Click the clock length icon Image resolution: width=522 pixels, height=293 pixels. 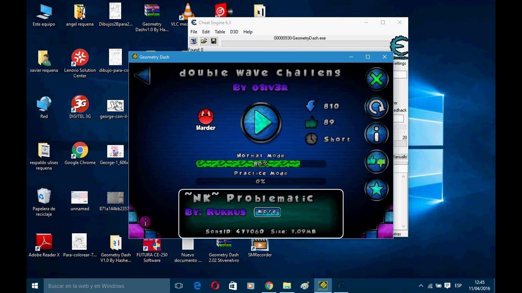pyautogui.click(x=311, y=139)
